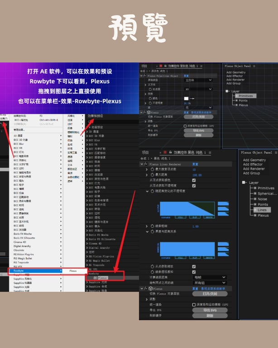278x348 pixels.
Task: Click lock icon on lower effect controls tab
Action: click(170, 152)
